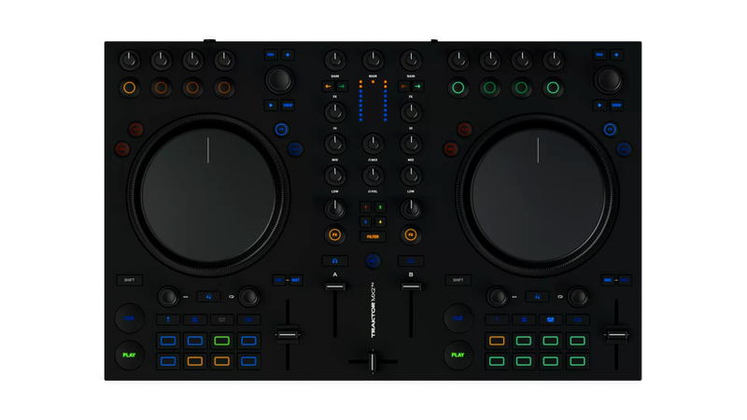Image resolution: width=747 pixels, height=420 pixels.
Task: Toggle the first green FX unit button
Action: click(458, 88)
